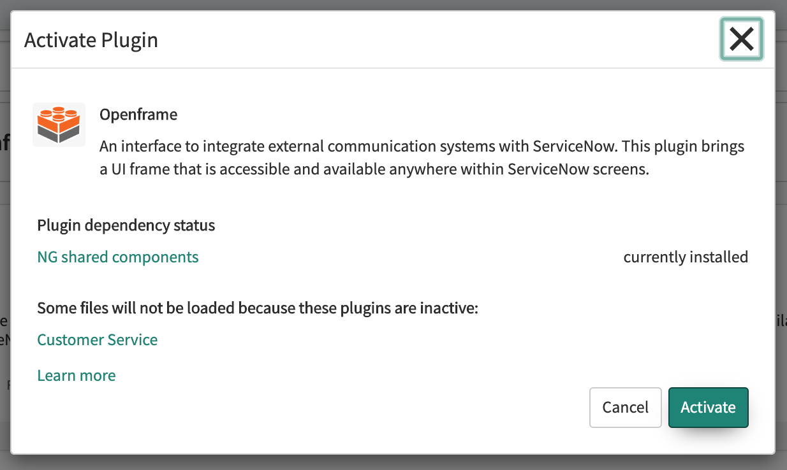Activate the Openframe plugin
The image size is (787, 470).
click(708, 407)
